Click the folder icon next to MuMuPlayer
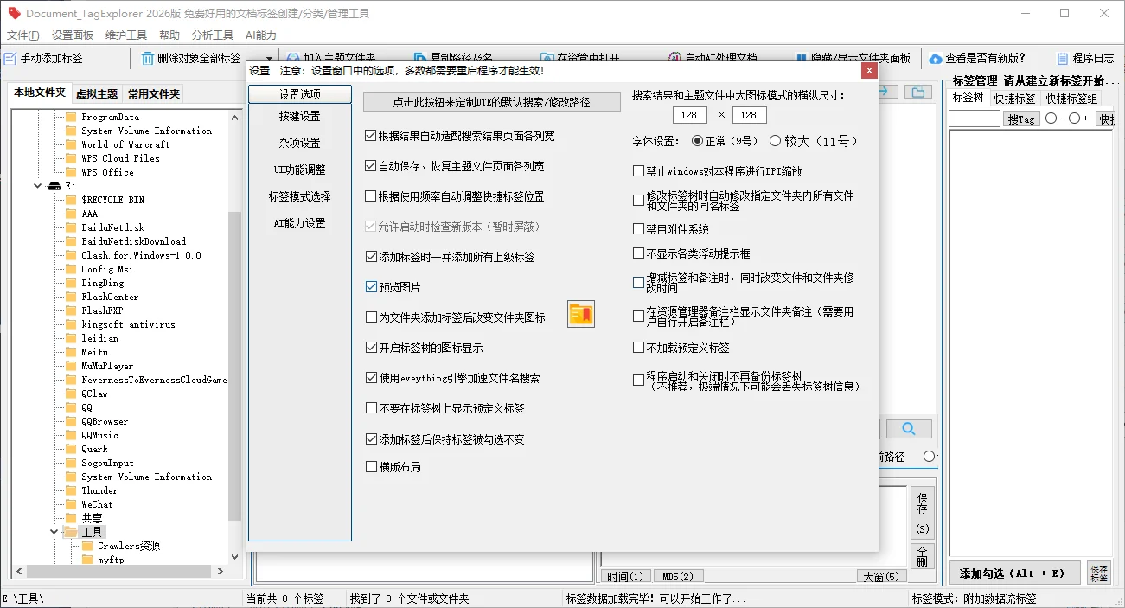Image resolution: width=1125 pixels, height=608 pixels. click(72, 366)
